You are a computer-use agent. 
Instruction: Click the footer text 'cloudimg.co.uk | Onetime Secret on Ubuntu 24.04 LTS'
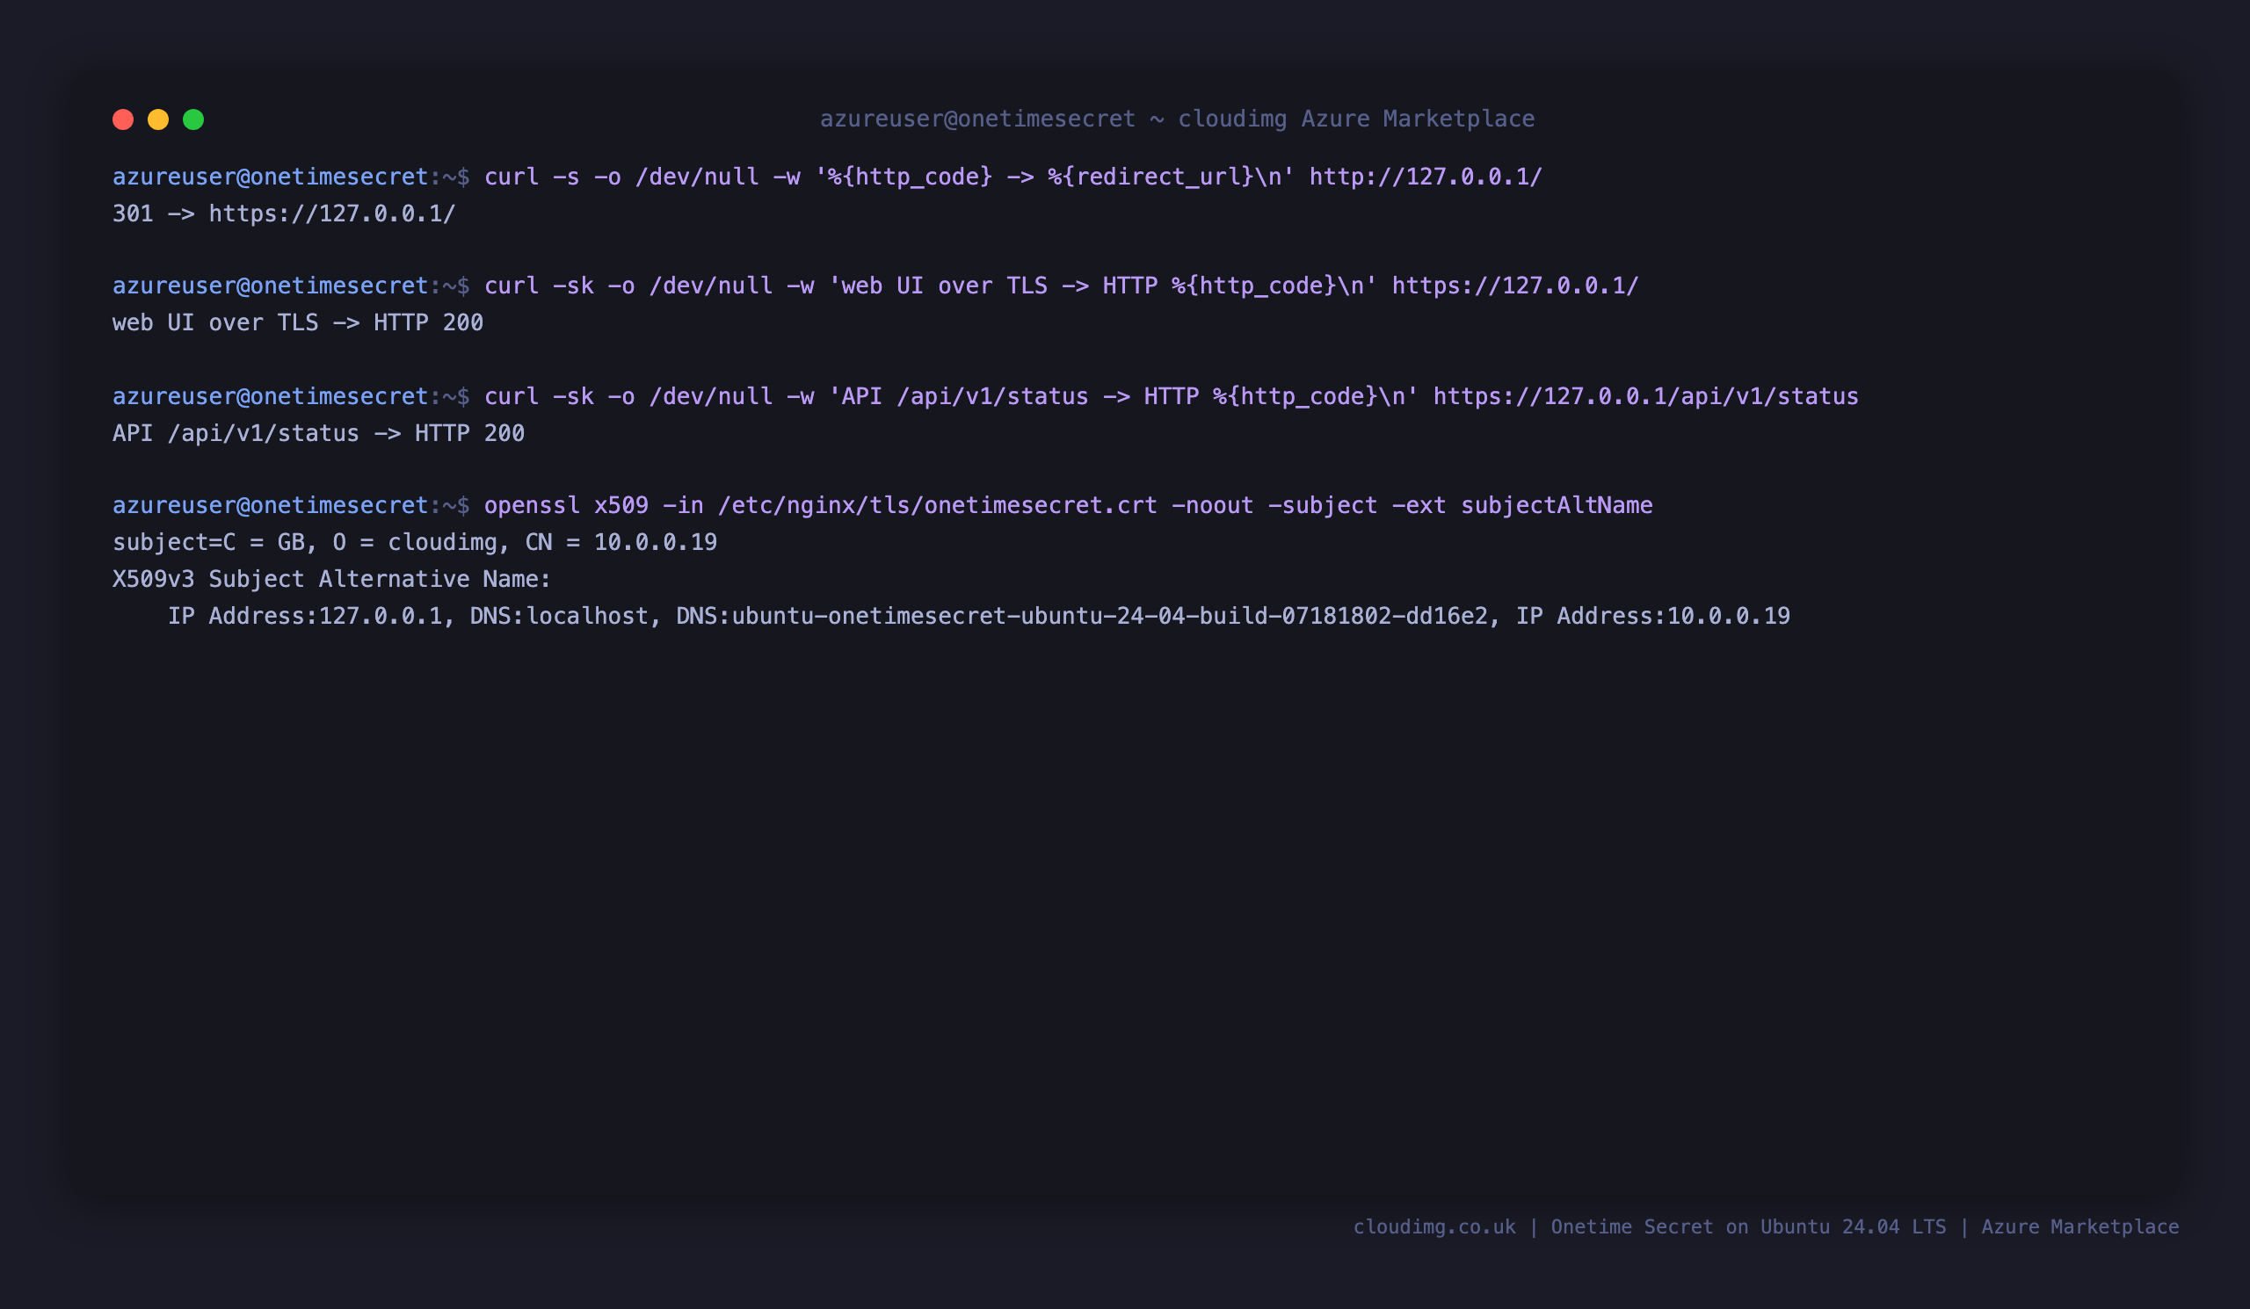click(1649, 1227)
